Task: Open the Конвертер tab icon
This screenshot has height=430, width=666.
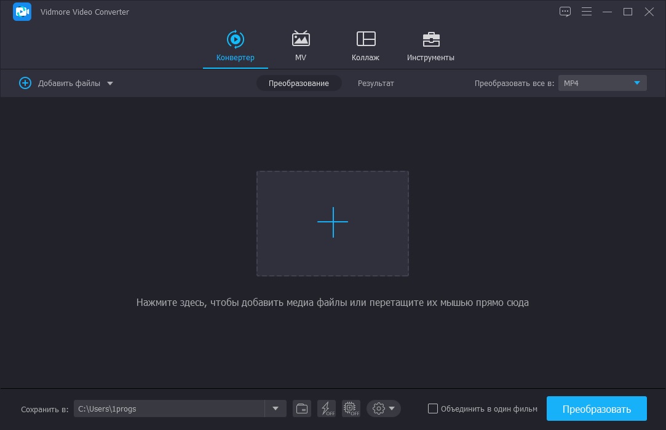Action: point(235,39)
